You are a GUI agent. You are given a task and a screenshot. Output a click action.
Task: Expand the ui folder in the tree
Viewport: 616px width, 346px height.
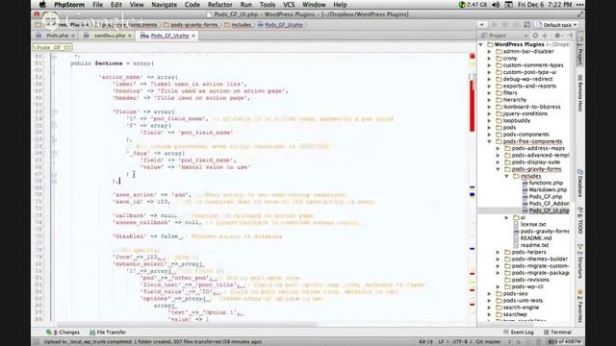click(x=507, y=217)
